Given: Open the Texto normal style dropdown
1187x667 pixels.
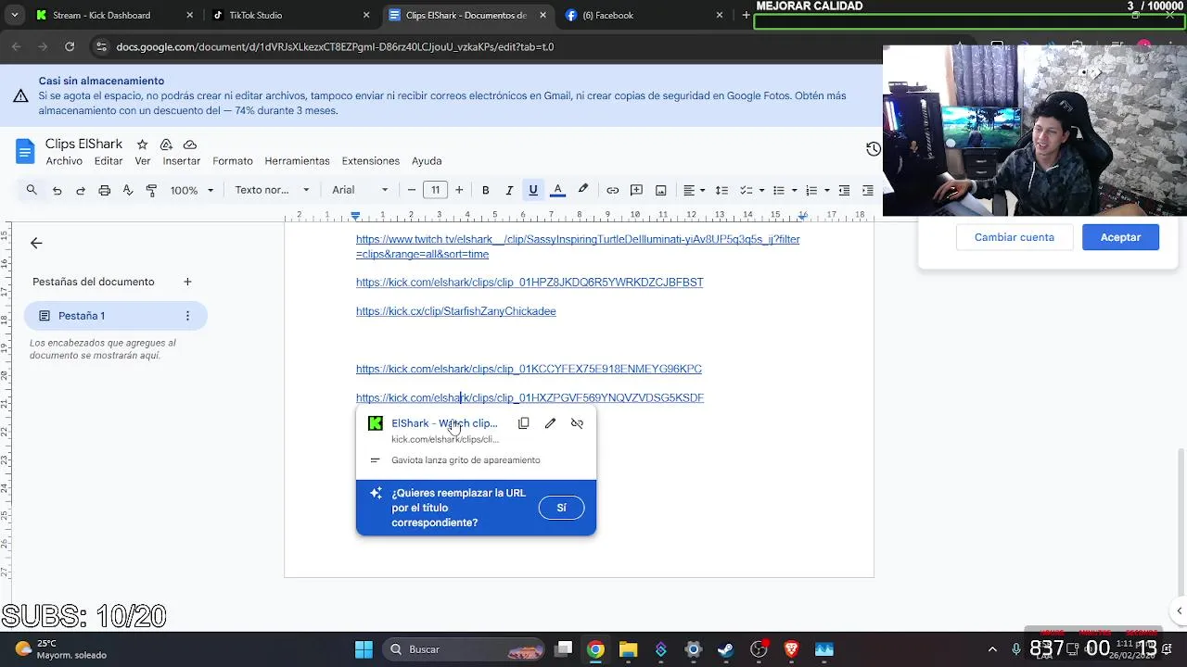Looking at the screenshot, I should (x=272, y=190).
